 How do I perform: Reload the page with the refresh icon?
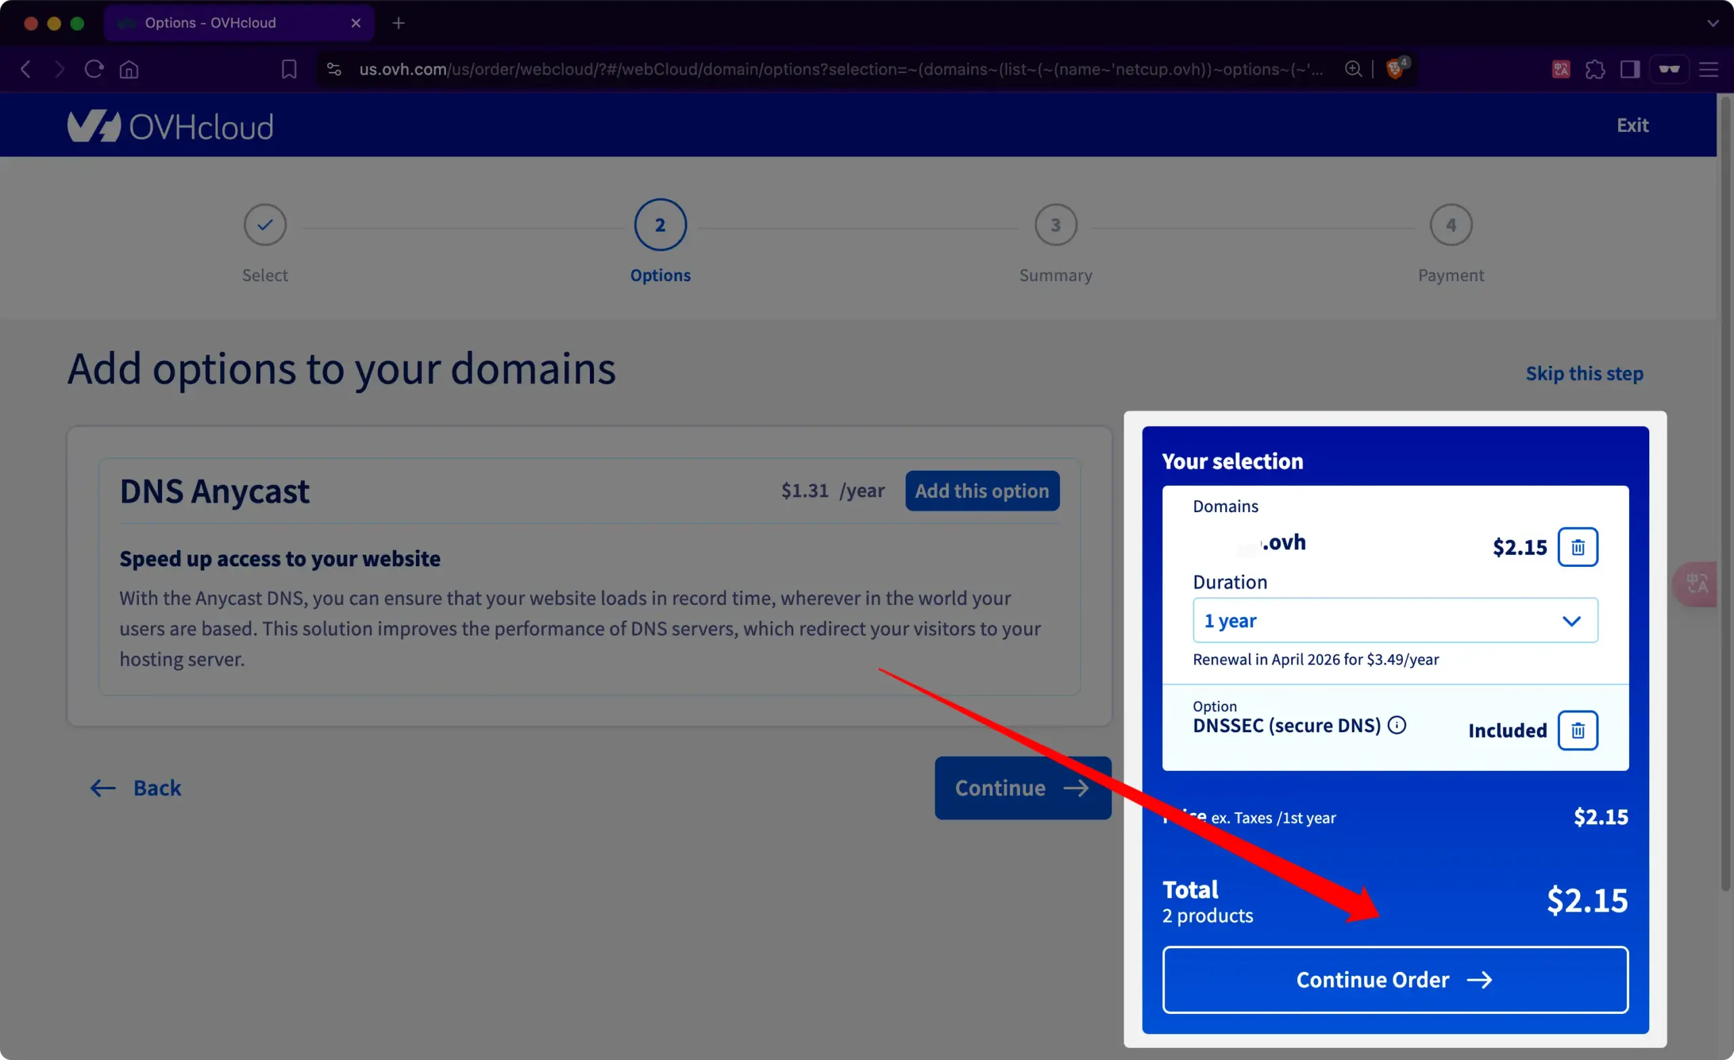tap(93, 69)
